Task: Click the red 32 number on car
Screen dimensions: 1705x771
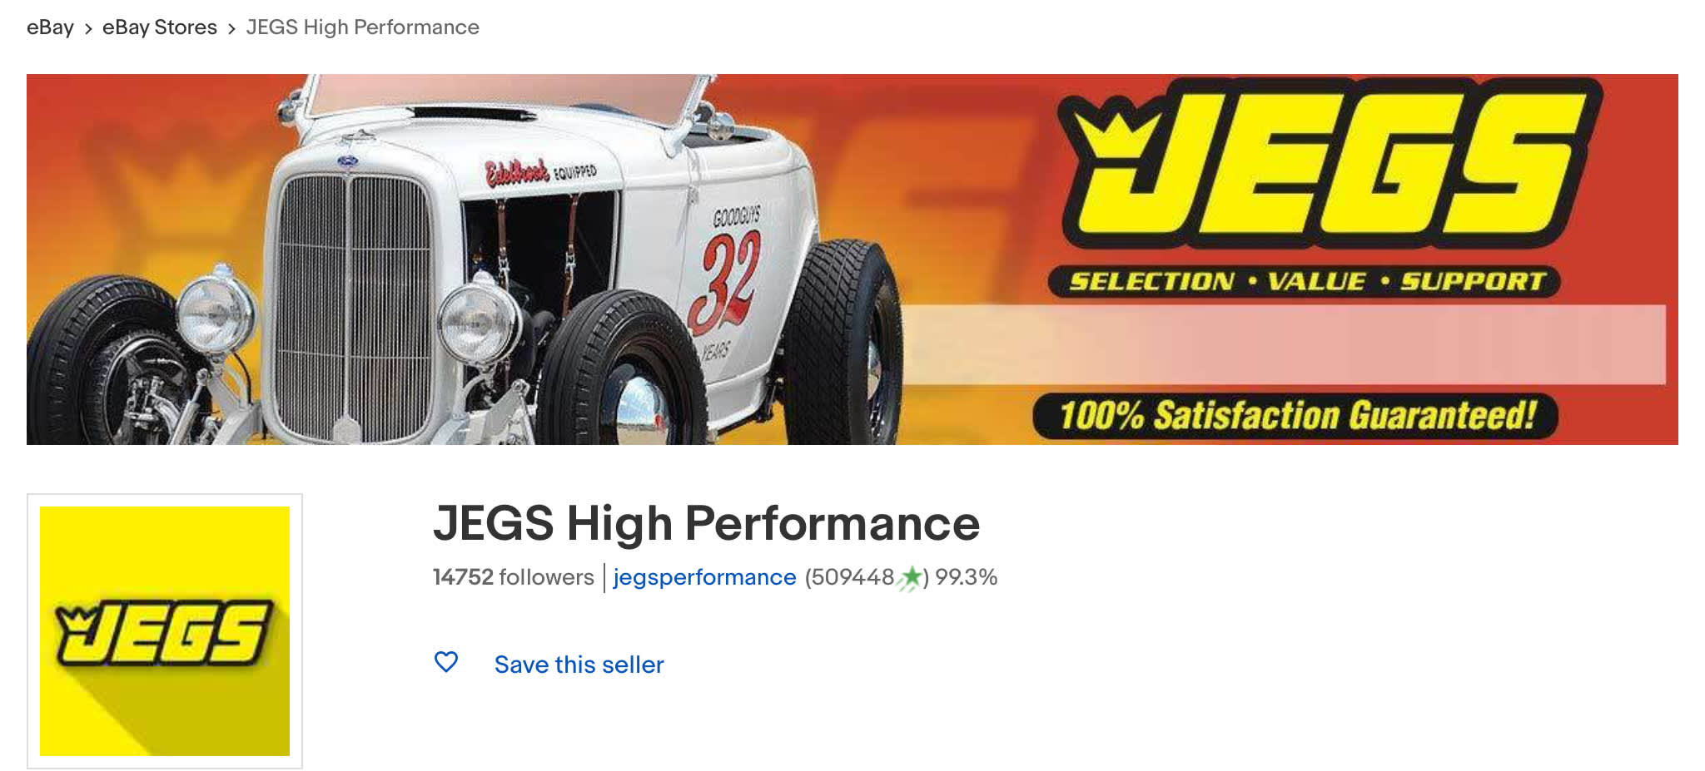Action: [726, 280]
